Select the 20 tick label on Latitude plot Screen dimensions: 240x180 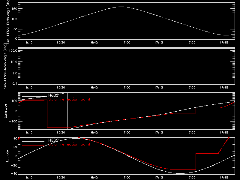[x=15, y=147]
